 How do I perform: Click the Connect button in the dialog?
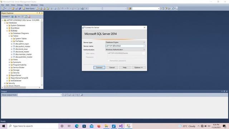pyautogui.click(x=99, y=67)
